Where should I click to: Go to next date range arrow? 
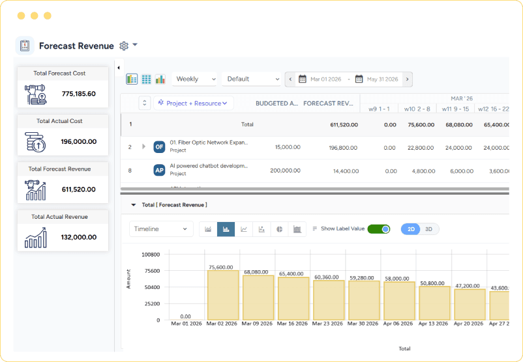tap(408, 79)
